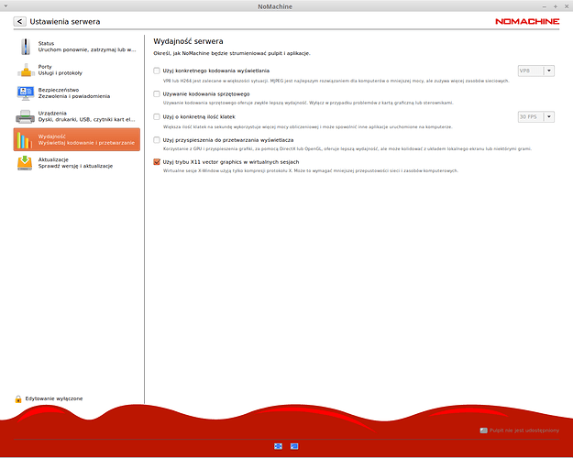Select Wydajność settings section
573x458 pixels.
tap(77, 139)
